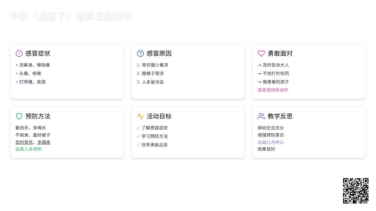Click the pink heart icon beside 勇敢面对
Screen dimensions: 376x211
pos(261,53)
